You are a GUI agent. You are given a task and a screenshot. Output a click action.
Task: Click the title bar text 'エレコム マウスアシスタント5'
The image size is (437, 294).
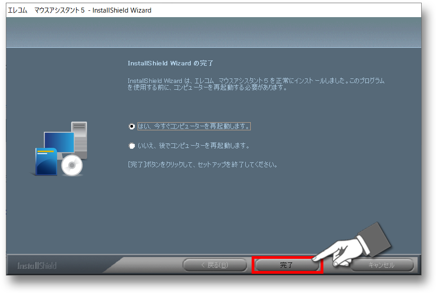click(x=46, y=10)
